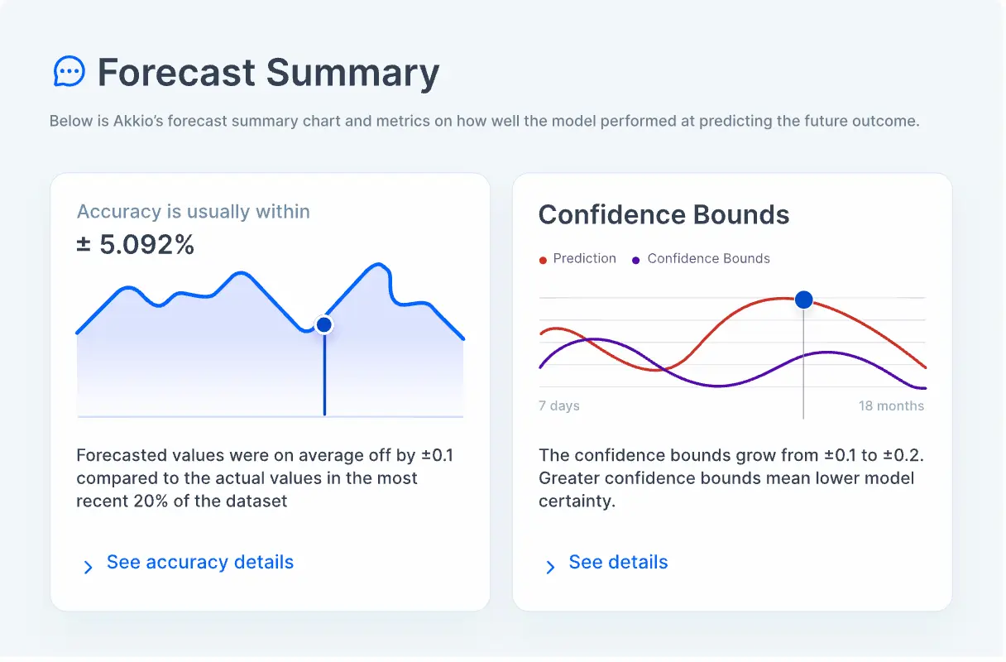Expand the confidence bounds details section

[618, 562]
